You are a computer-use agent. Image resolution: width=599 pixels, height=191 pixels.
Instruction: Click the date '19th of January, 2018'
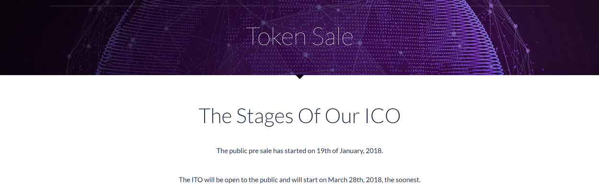(x=349, y=151)
